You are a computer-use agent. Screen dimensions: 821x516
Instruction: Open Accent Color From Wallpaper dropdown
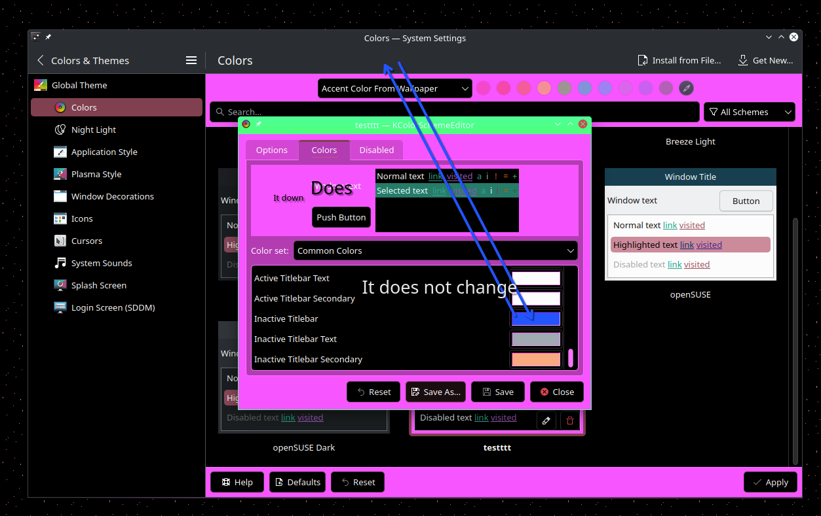395,88
